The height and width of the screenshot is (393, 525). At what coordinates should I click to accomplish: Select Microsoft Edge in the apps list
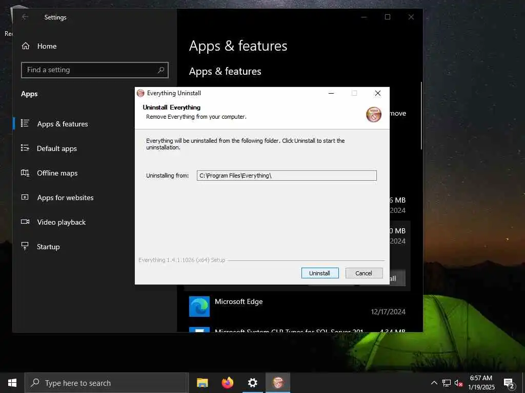297,307
